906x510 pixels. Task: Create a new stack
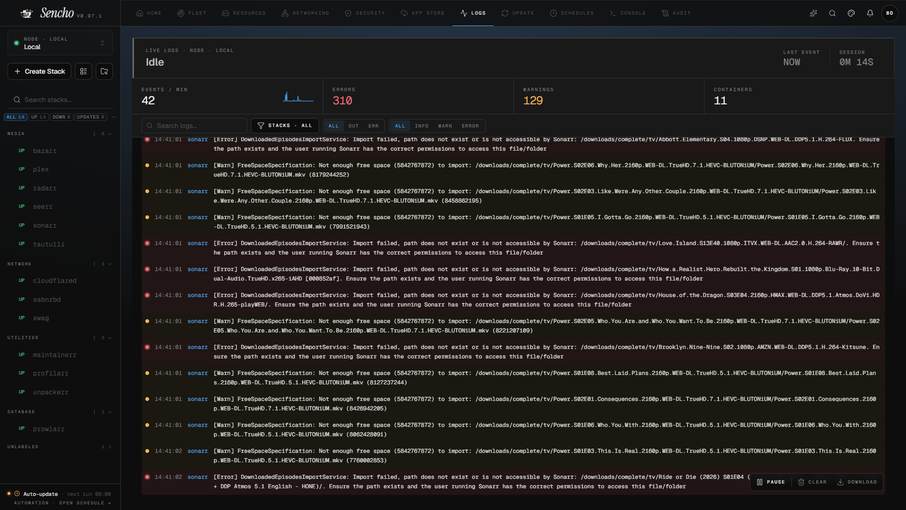click(x=40, y=71)
